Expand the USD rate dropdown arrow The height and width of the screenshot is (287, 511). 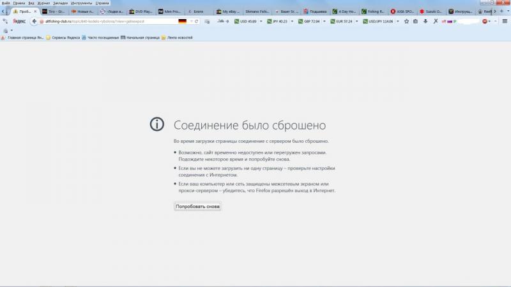click(261, 21)
